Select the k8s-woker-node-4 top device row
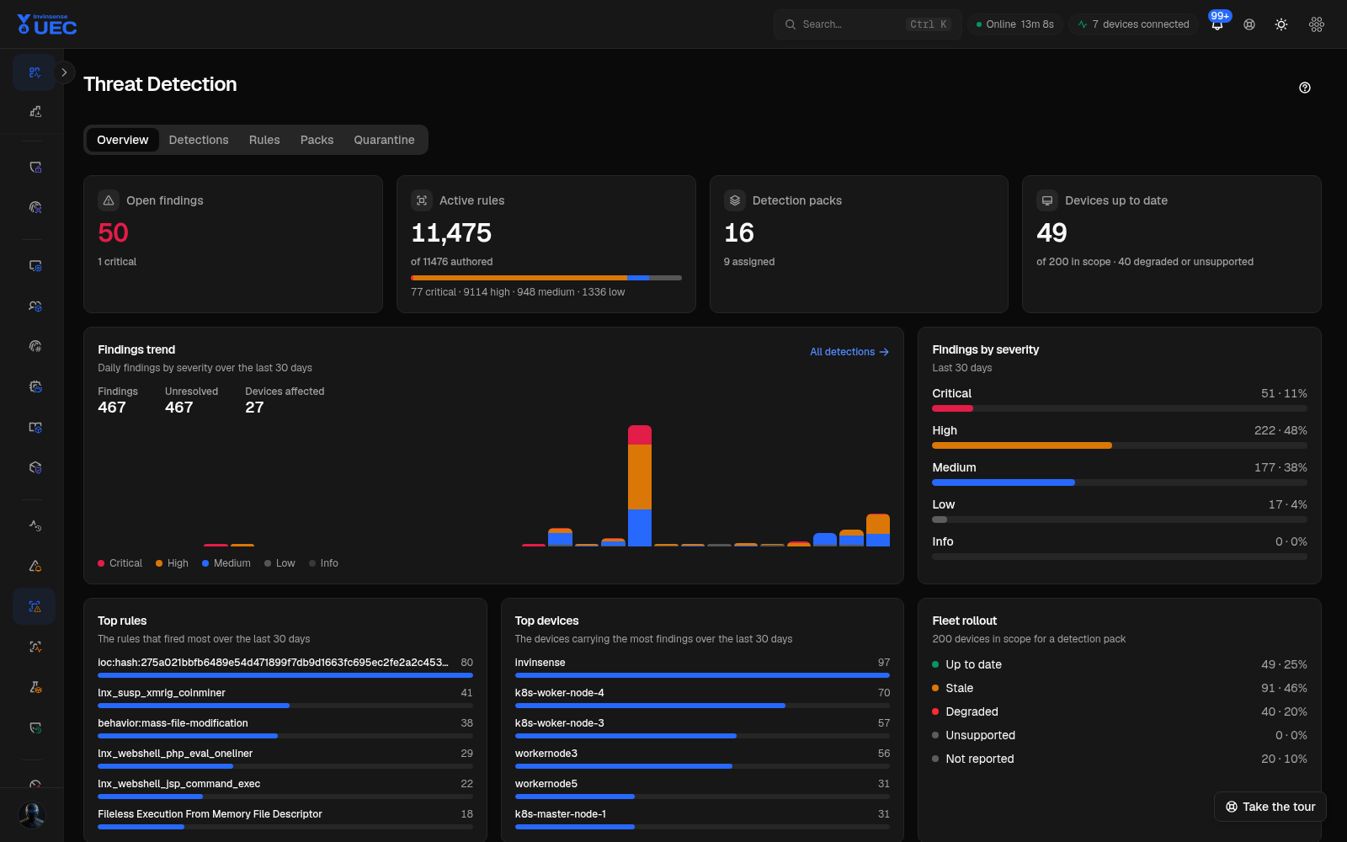 click(x=702, y=698)
